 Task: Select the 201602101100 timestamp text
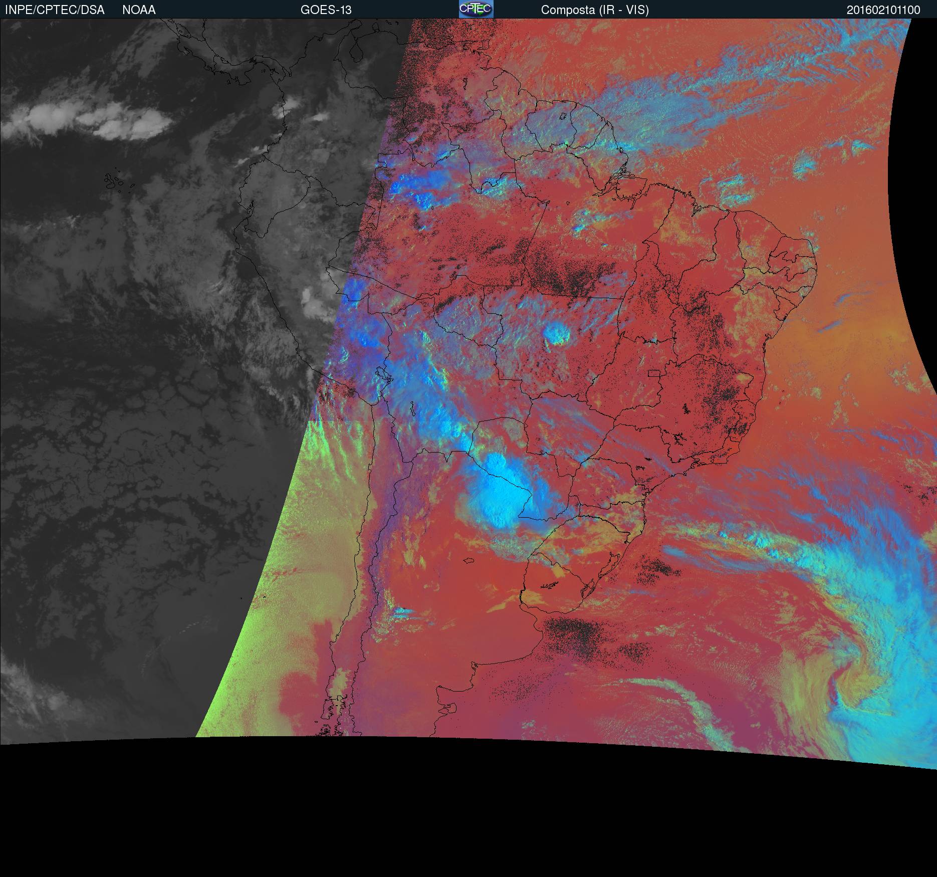883,10
